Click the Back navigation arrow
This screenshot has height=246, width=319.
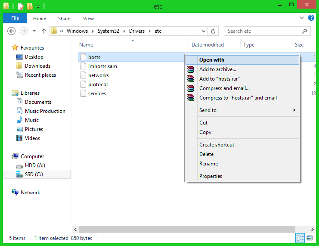tap(11, 31)
